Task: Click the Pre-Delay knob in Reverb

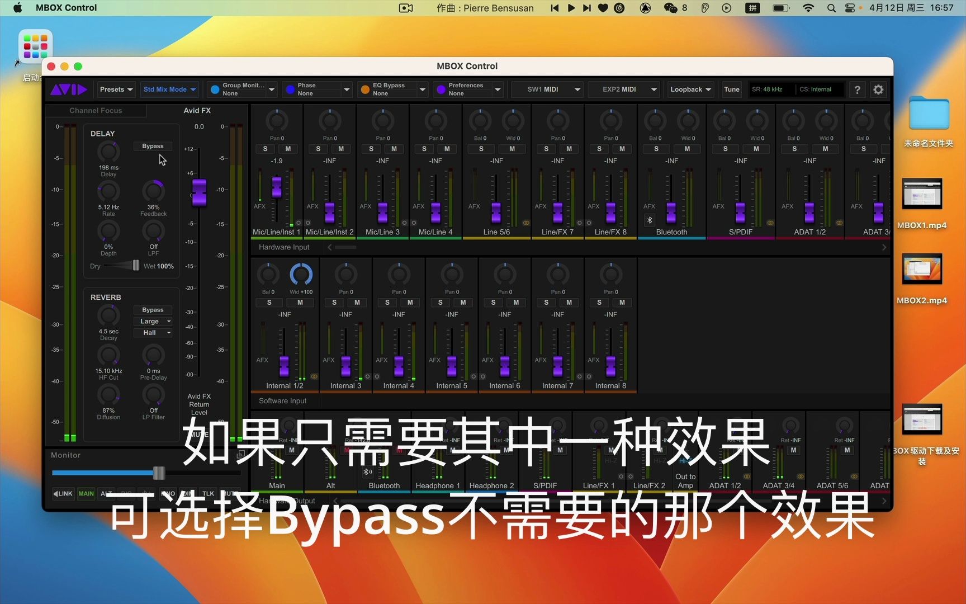Action: tap(153, 355)
